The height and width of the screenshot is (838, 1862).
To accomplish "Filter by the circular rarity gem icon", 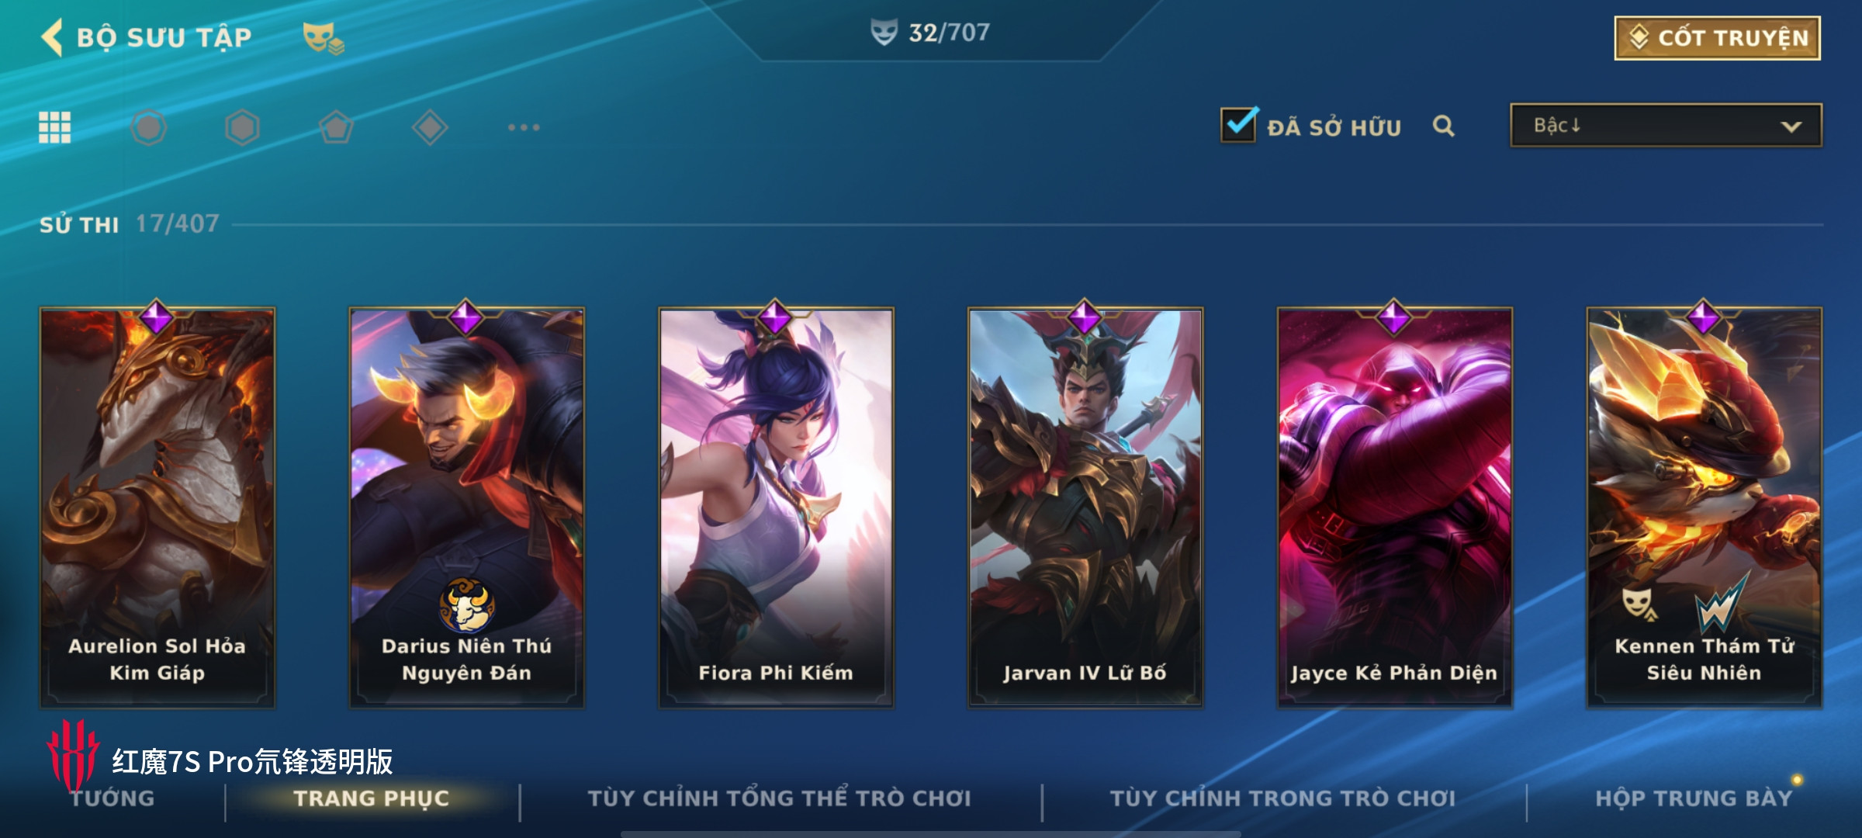I will (x=148, y=127).
